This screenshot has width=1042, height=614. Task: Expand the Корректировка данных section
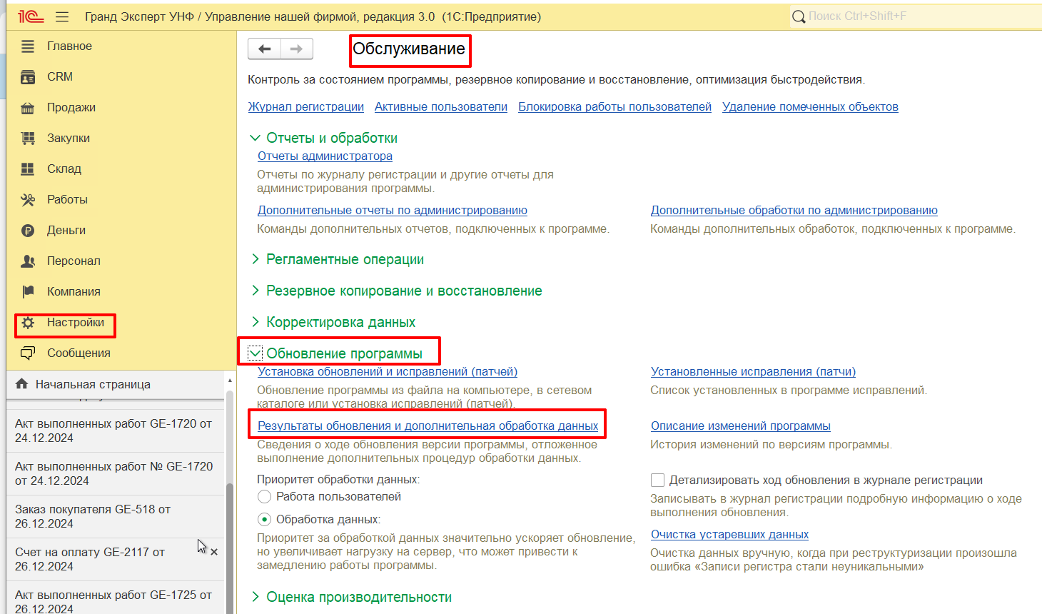pyautogui.click(x=255, y=322)
